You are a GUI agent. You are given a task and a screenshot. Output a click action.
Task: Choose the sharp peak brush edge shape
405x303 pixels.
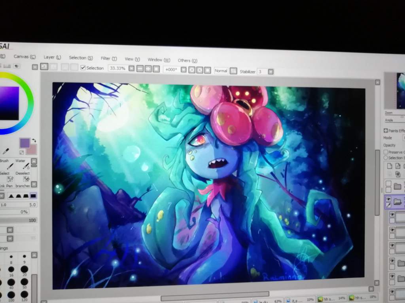point(11,196)
